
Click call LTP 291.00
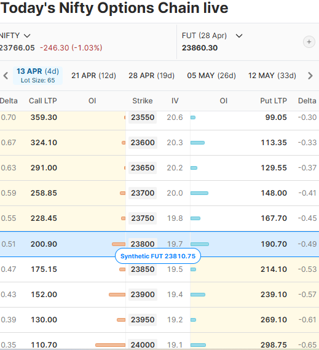click(44, 168)
